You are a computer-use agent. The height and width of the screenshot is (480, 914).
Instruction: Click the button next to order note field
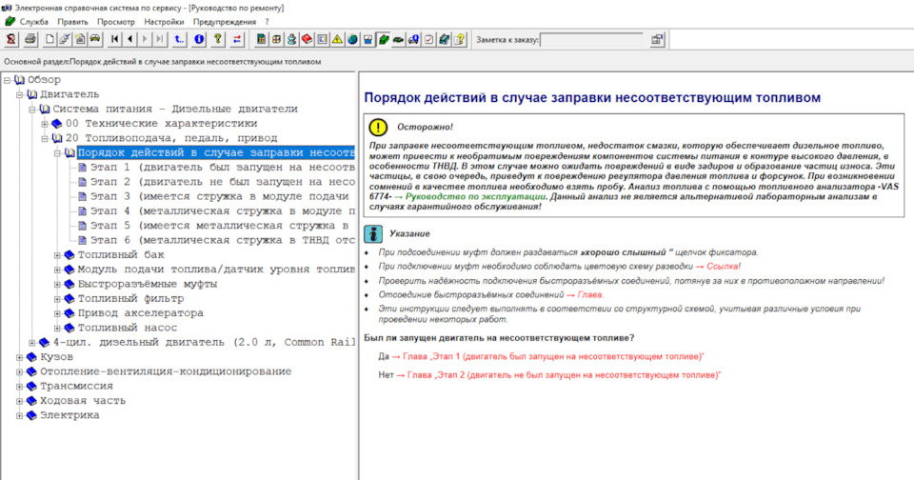[x=657, y=39]
